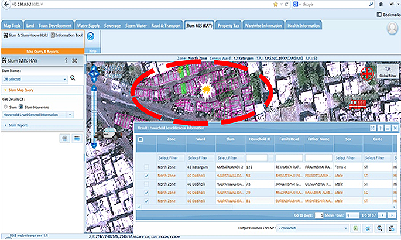Toggle the select-all checkbox in table header
Viewport: 401px width, 240px height.
[140, 139]
